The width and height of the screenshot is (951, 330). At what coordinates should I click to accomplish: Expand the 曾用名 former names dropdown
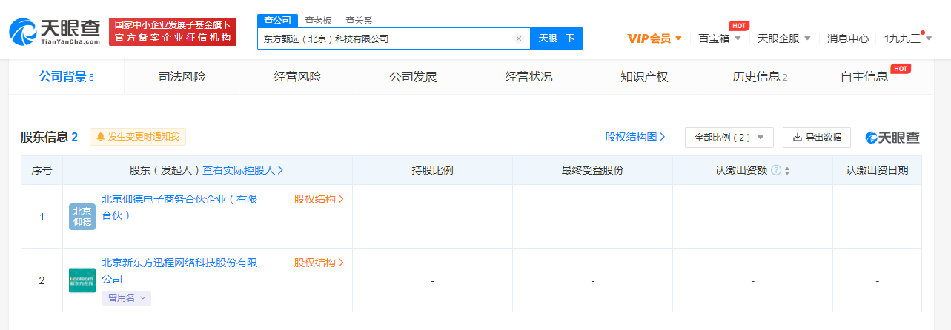point(126,298)
